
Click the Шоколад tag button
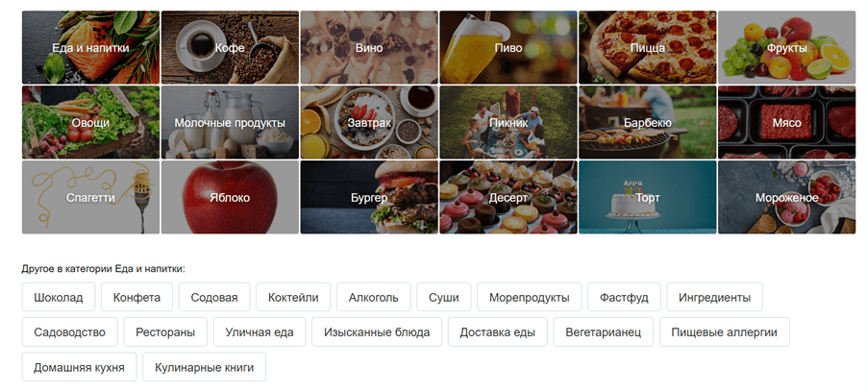click(59, 297)
